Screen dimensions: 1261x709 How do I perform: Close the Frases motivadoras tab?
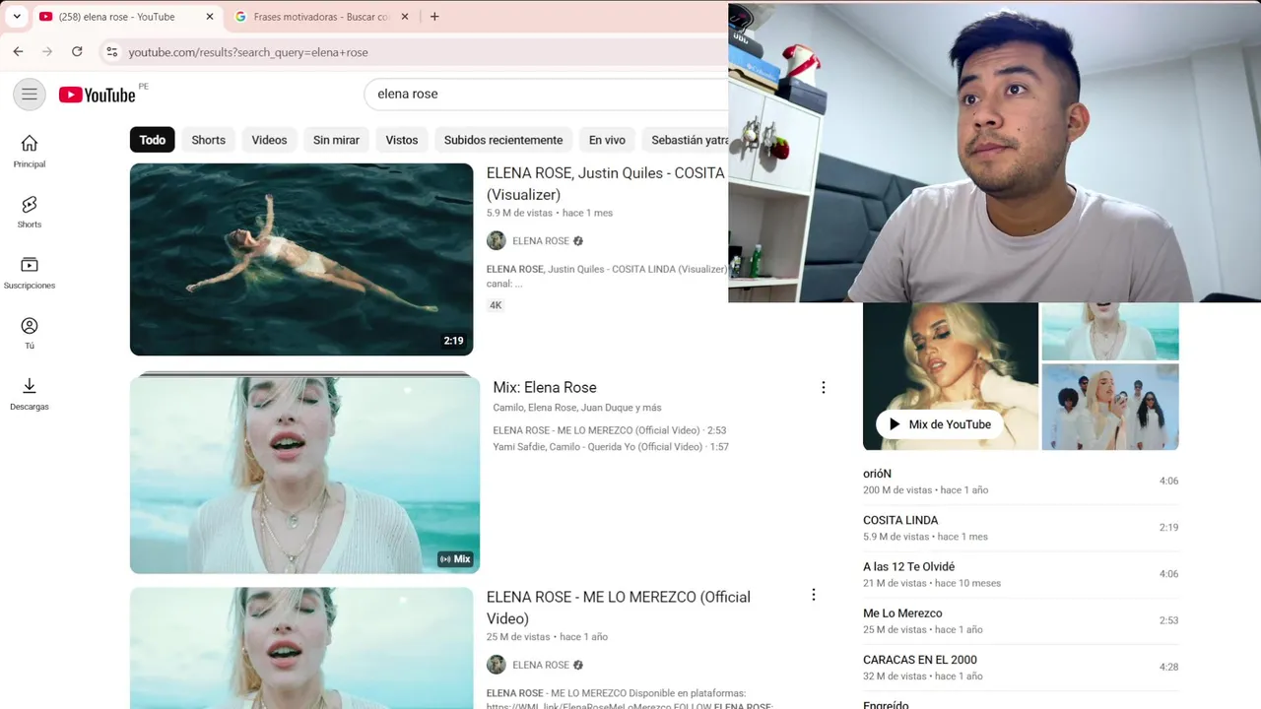coord(405,17)
